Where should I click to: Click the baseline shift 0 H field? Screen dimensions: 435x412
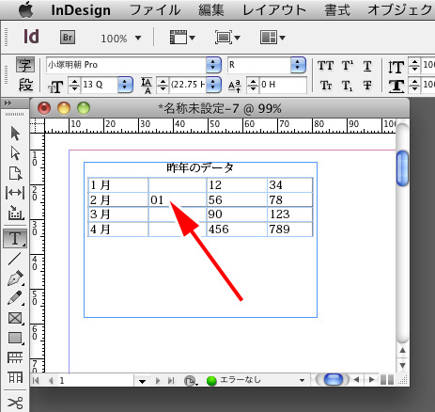click(x=283, y=85)
